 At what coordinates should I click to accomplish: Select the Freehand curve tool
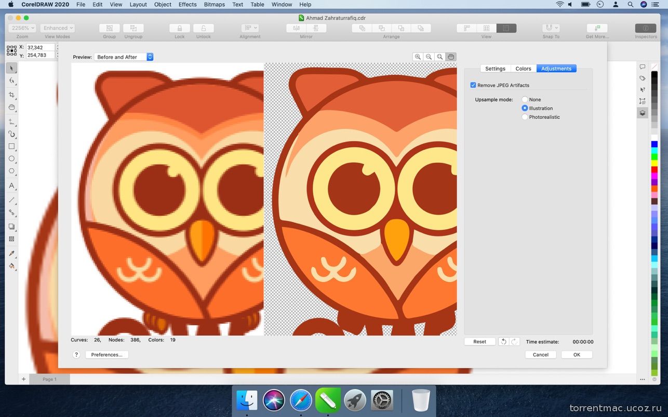(x=11, y=121)
